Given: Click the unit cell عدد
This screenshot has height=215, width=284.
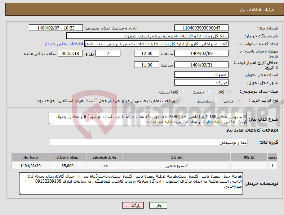Looking at the screenshot, I should tap(105, 166).
